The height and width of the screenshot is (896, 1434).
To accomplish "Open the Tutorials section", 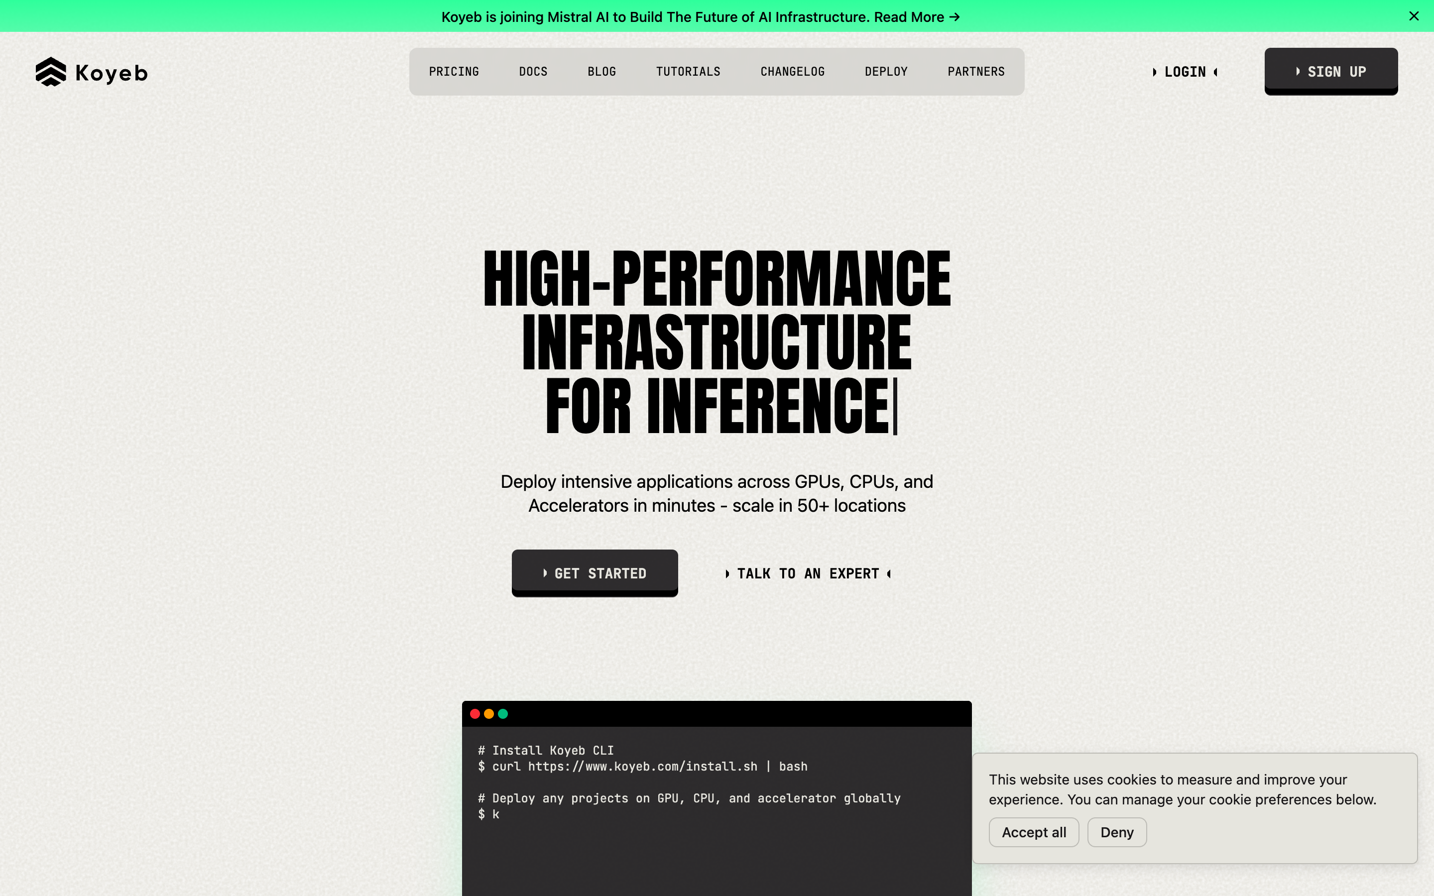I will click(688, 72).
